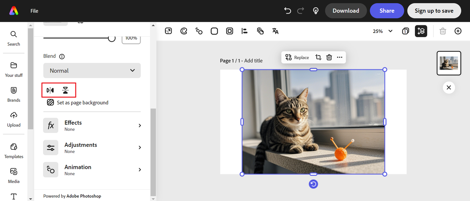Click the cat image on the canvas

coord(313,122)
